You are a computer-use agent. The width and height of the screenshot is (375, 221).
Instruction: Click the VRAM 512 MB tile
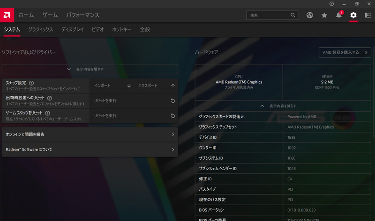[327, 82]
